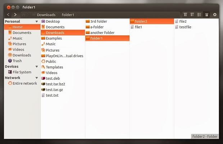Click the test.tar.gz archive icon

[43, 90]
